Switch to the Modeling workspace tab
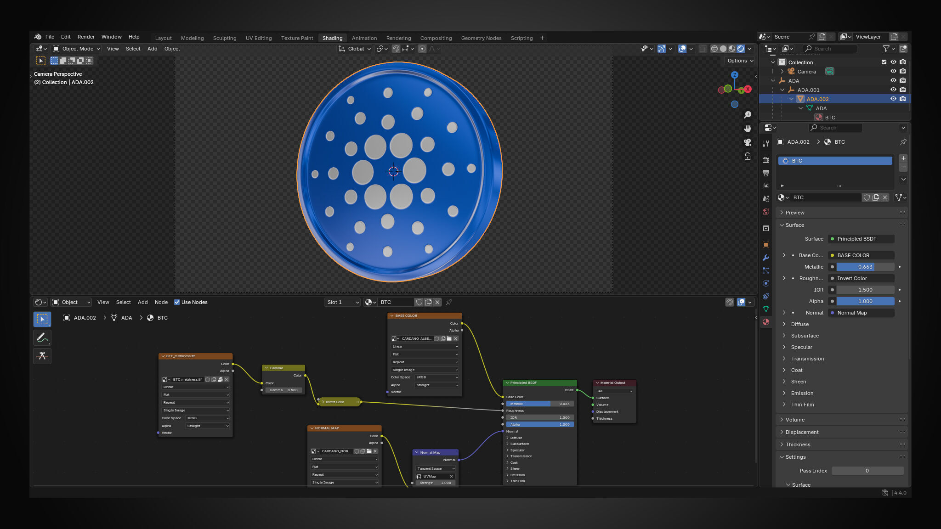 [x=192, y=38]
